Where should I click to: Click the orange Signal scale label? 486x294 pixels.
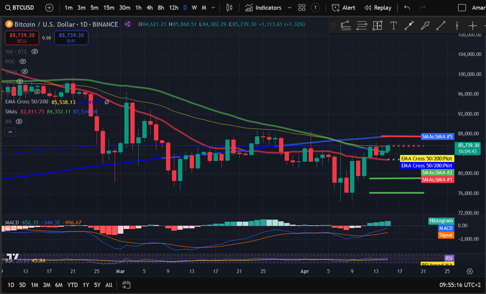pos(446,235)
